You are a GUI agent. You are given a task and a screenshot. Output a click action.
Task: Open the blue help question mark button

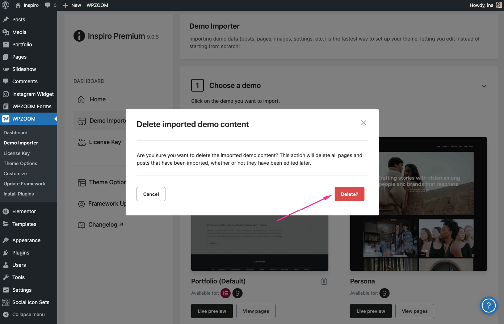coord(488,306)
